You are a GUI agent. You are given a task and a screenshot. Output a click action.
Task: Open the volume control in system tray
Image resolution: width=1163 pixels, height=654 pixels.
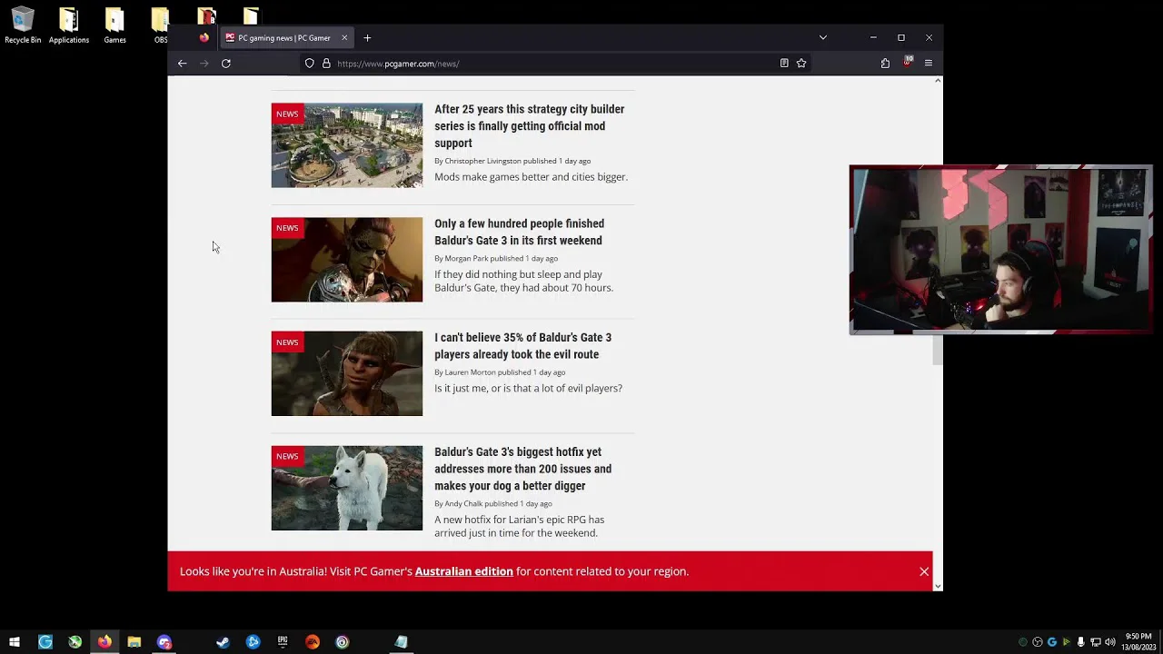tap(1110, 642)
